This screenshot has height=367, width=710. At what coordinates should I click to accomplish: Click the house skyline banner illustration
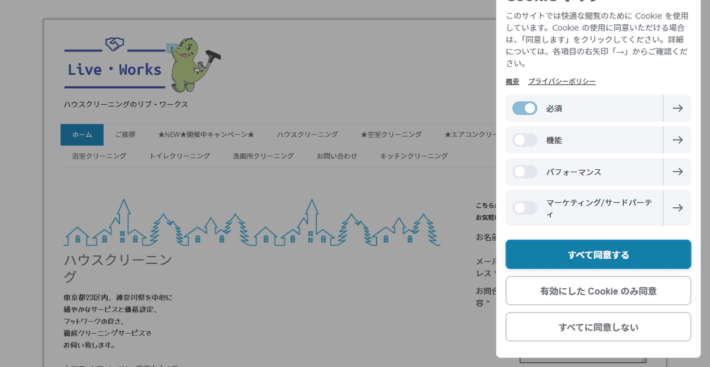pyautogui.click(x=251, y=224)
